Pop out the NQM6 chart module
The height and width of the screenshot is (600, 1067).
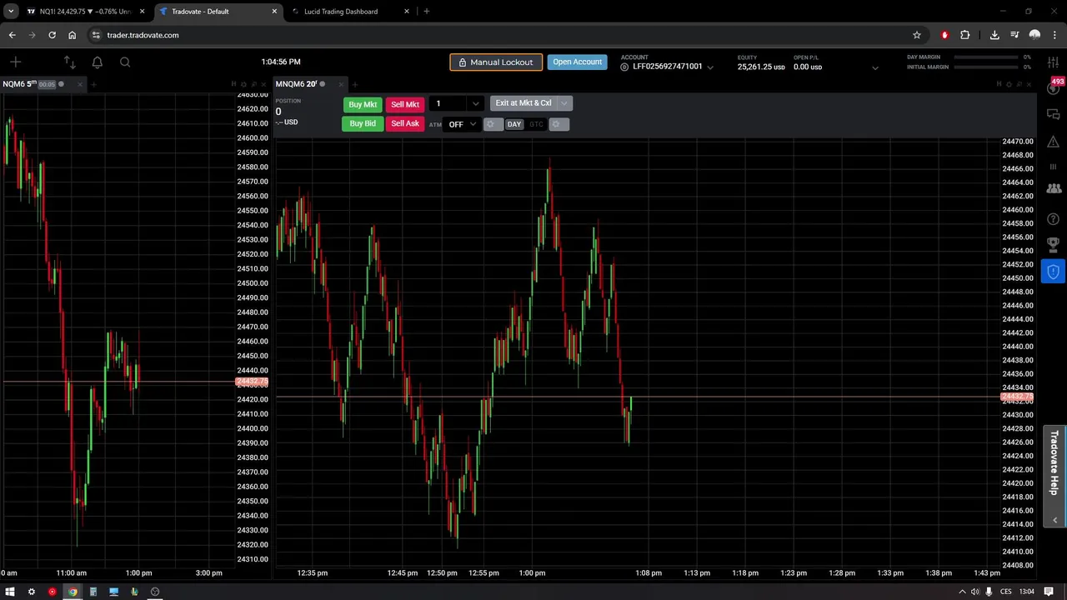click(x=253, y=84)
